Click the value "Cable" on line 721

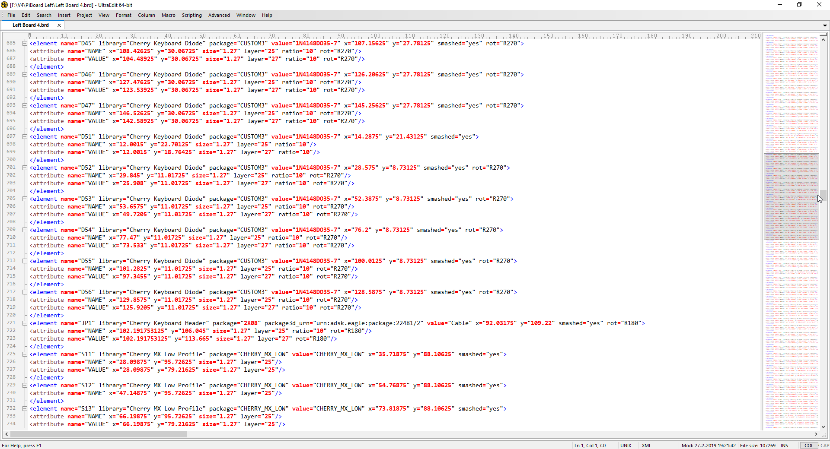(x=460, y=323)
